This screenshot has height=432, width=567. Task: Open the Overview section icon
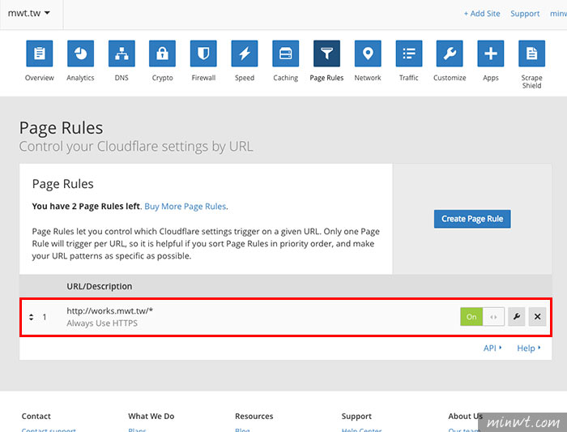[x=40, y=53]
